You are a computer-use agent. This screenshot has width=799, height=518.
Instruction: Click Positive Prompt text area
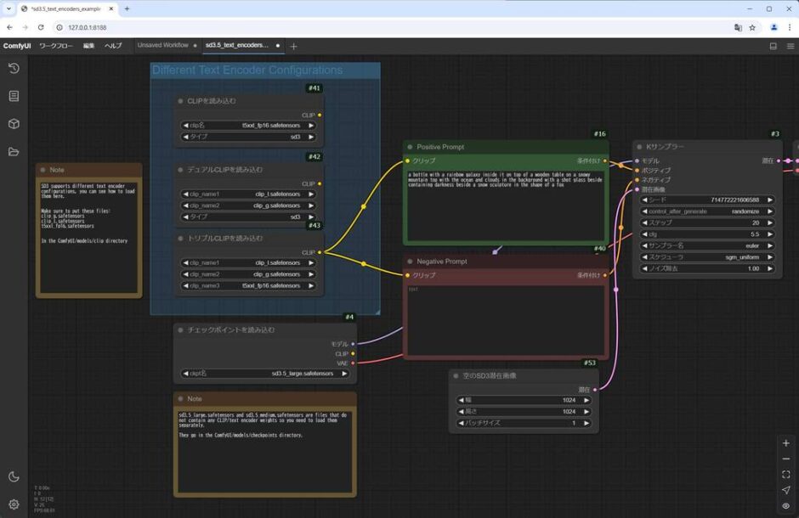pos(506,206)
